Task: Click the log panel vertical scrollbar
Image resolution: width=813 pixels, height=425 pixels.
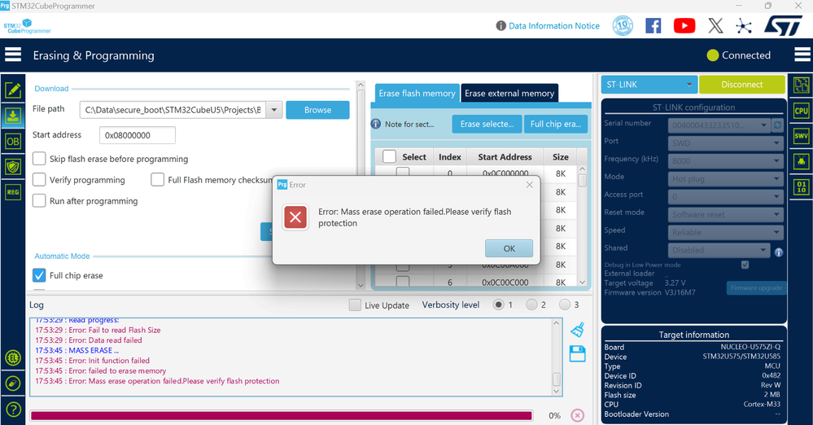Action: pos(557,357)
